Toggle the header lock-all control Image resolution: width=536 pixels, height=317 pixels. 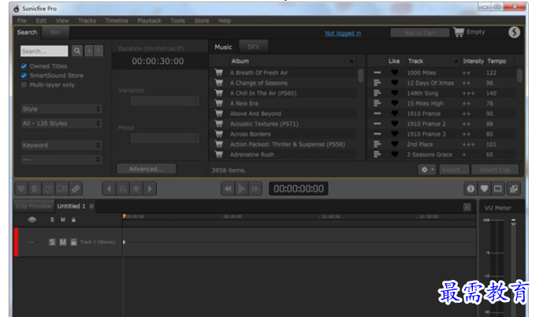(x=73, y=219)
